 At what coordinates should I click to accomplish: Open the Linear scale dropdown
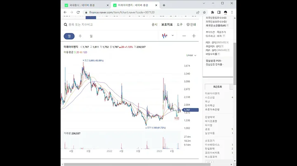(x=191, y=55)
